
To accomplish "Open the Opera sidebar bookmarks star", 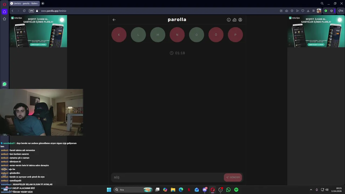I will click(4, 19).
